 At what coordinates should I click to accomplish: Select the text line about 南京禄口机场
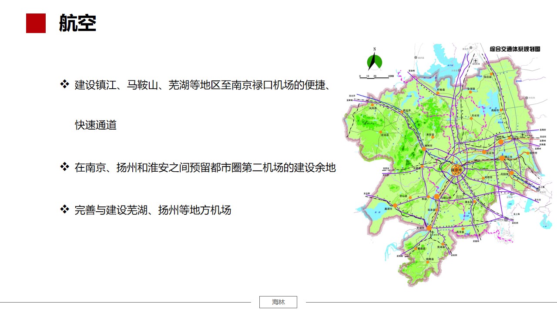[x=202, y=85]
